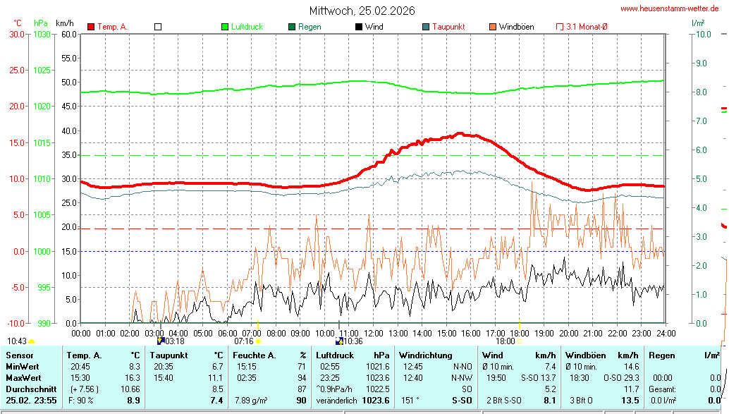Screen dimensions: 729x414
Task: Click the sunset time label 18:00
Action: (x=505, y=341)
